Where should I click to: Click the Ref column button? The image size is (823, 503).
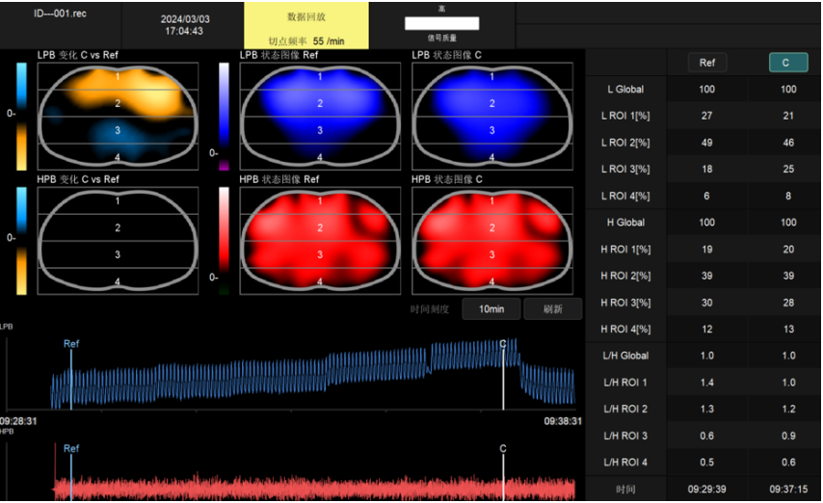click(x=706, y=63)
